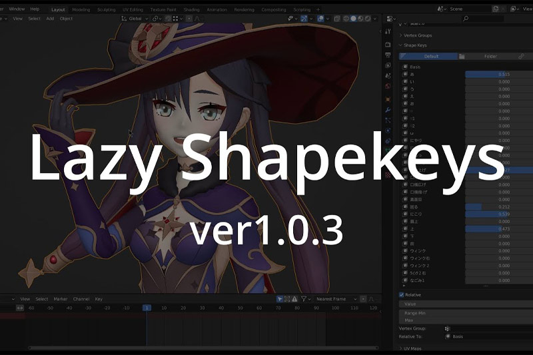
Task: Click the properties search magnifier icon
Action: 466,19
